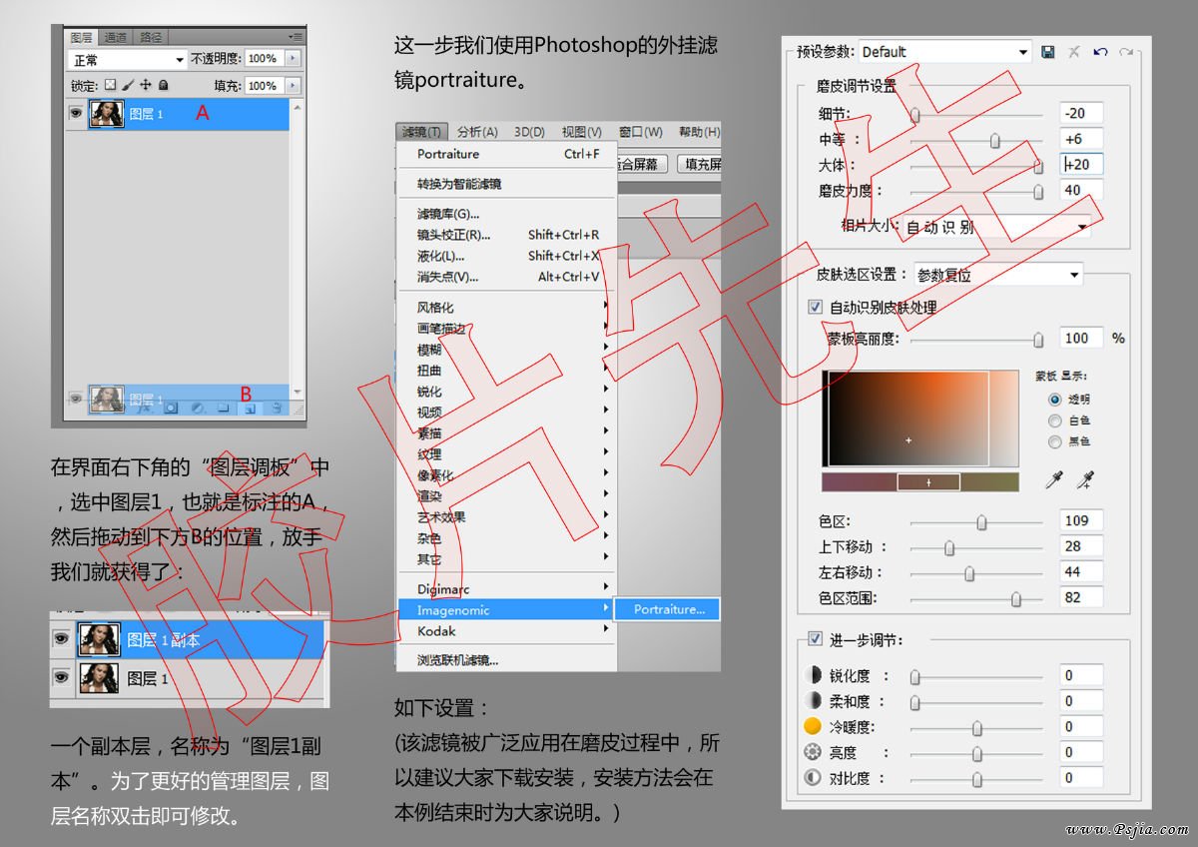Screen dimensions: 1198x847
Task: Switch to the 通道 tab
Action: pyautogui.click(x=116, y=37)
